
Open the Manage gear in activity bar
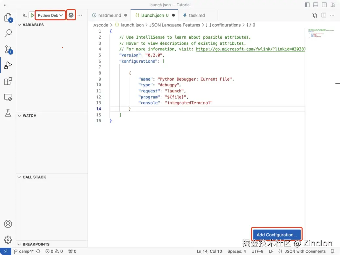pos(8,240)
